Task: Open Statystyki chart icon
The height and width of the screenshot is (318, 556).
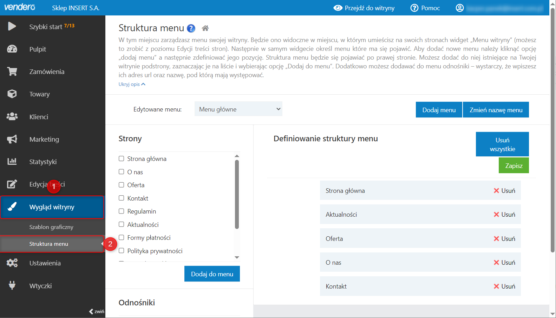Action: (12, 162)
